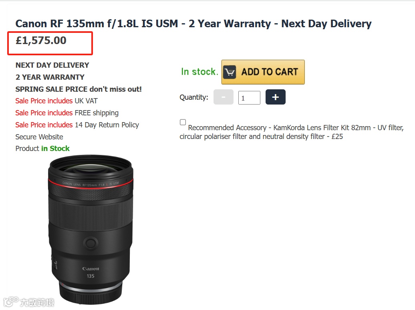Tick the KamKorda Lens Filter Kit checkbox
The image size is (415, 310).
(x=183, y=123)
